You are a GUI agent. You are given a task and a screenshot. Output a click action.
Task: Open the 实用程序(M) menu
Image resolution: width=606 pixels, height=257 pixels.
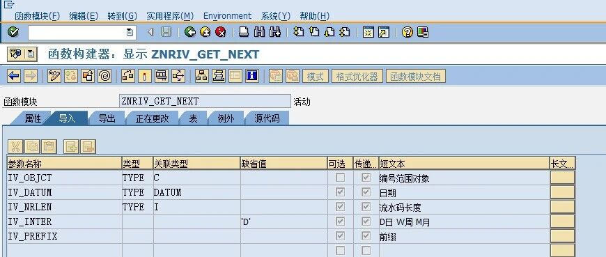click(x=170, y=16)
